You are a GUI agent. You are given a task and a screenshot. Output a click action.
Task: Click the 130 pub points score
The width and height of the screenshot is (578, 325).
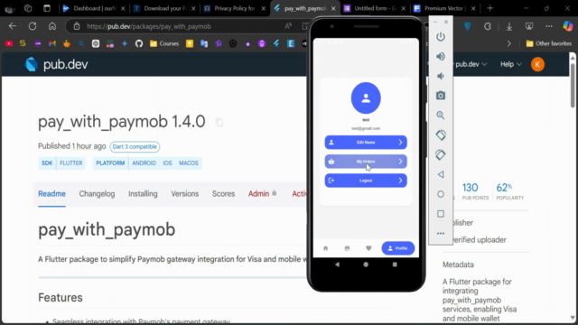pos(475,191)
